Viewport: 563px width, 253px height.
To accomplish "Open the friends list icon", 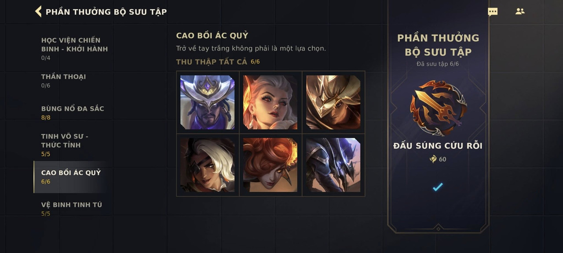I will [520, 11].
